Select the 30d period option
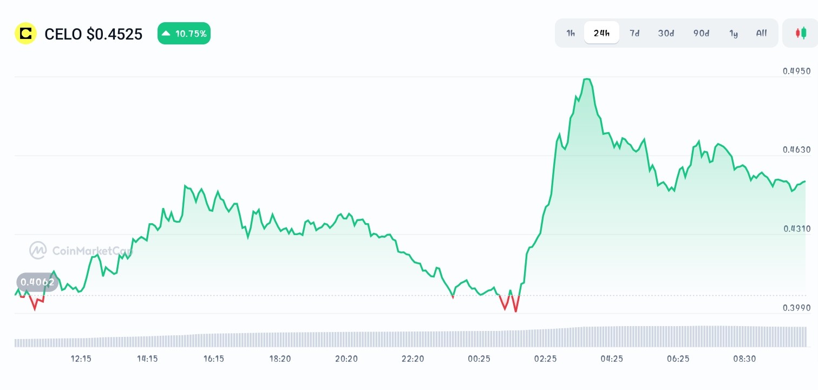Screen dimensions: 818x390 click(x=665, y=33)
